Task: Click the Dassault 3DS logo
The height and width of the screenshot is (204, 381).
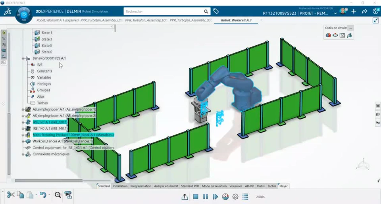Action: pyautogui.click(x=7, y=12)
